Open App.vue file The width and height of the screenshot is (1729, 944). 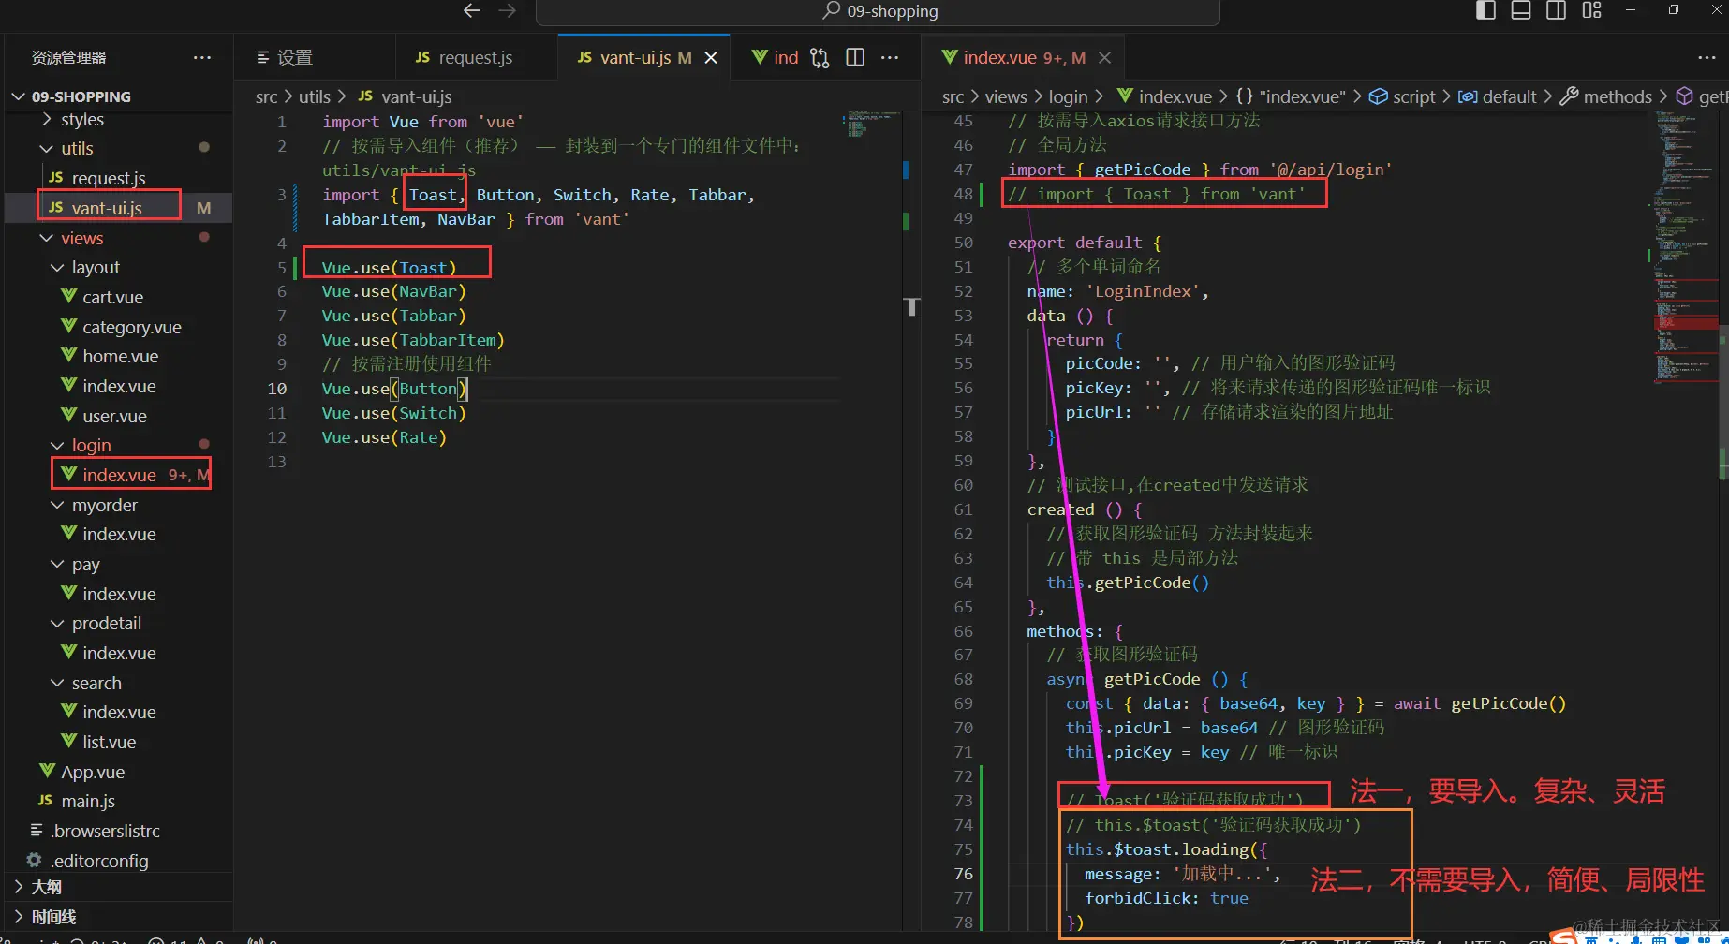point(92,772)
